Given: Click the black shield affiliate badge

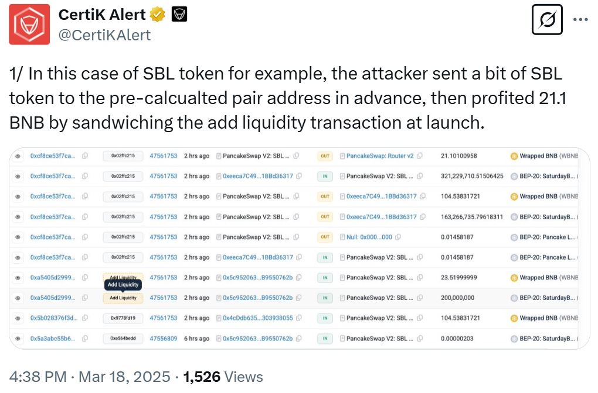Looking at the screenshot, I should pos(179,15).
